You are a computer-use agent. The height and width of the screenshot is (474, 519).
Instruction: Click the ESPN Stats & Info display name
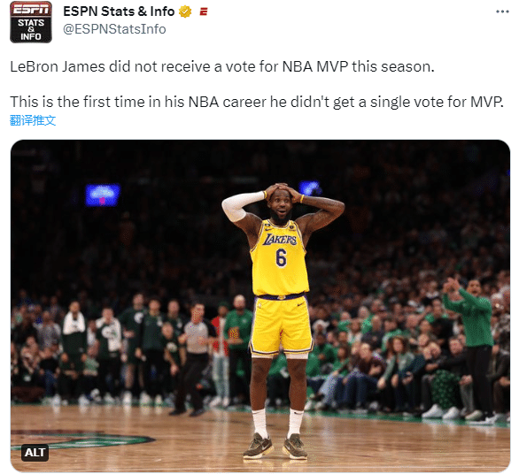119,11
